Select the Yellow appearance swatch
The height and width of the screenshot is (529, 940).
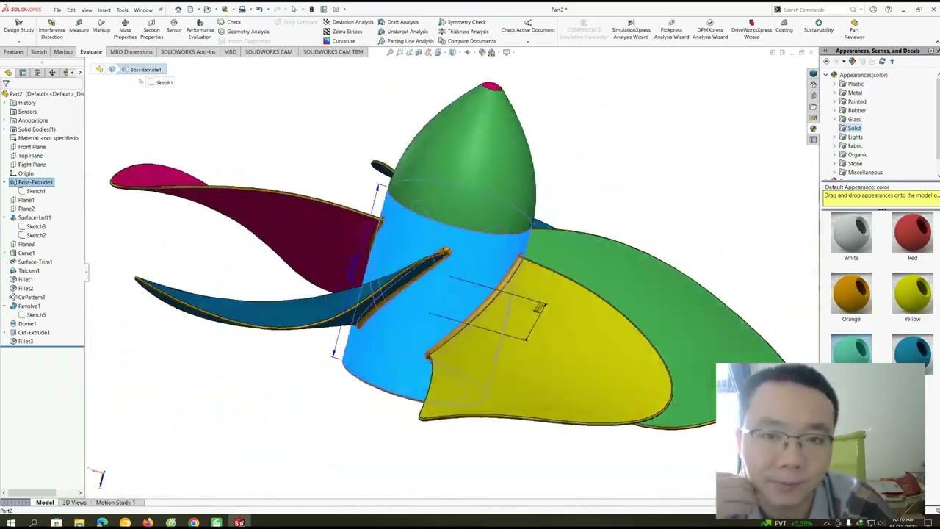tap(912, 294)
